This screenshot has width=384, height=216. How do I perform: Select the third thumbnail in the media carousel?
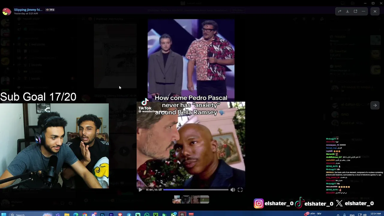coord(195,199)
